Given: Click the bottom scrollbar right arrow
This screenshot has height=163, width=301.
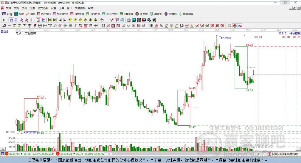Looking at the screenshot, I should point(259,154).
